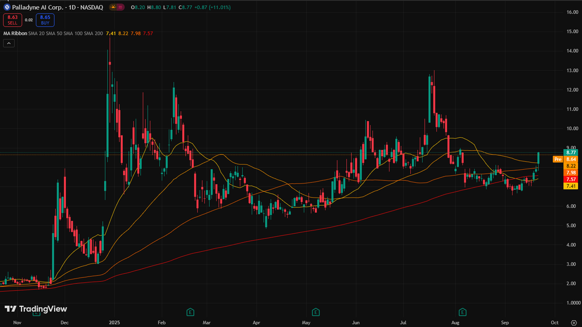Click the Dec label on the time axis
Screen dimensions: 582x327
65,322
